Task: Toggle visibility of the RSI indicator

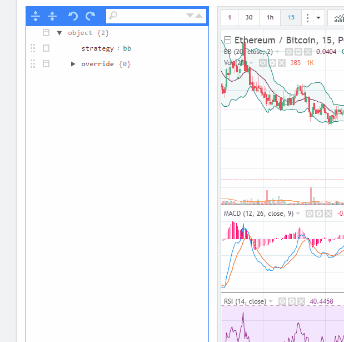Action: 282,301
